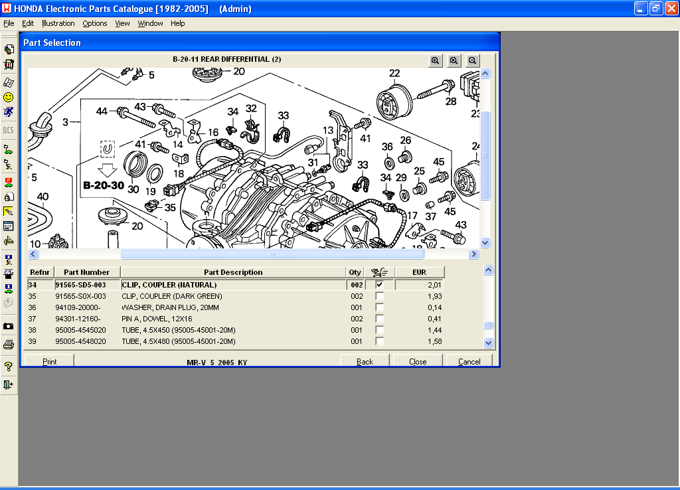The height and width of the screenshot is (490, 680).
Task: Open the Illustration menu
Action: coord(58,23)
